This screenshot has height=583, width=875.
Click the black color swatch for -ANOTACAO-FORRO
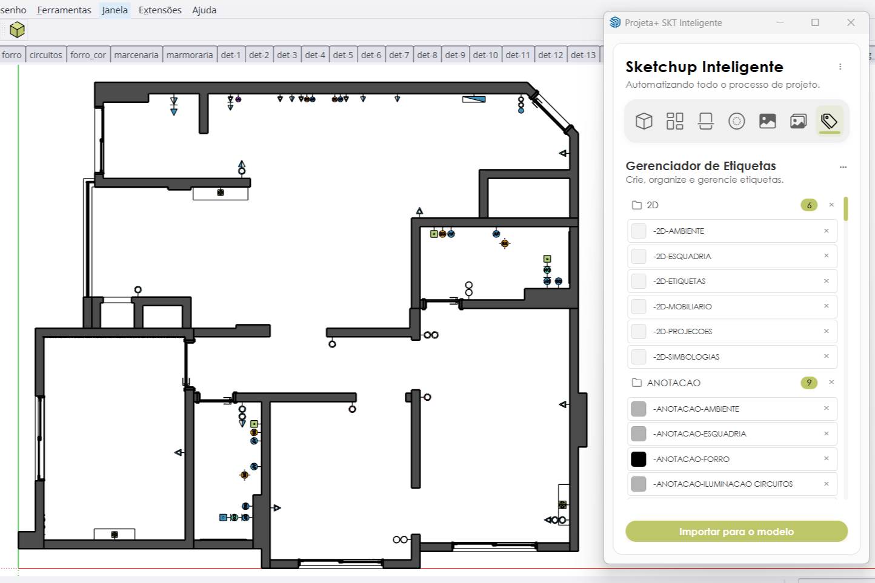coord(638,459)
